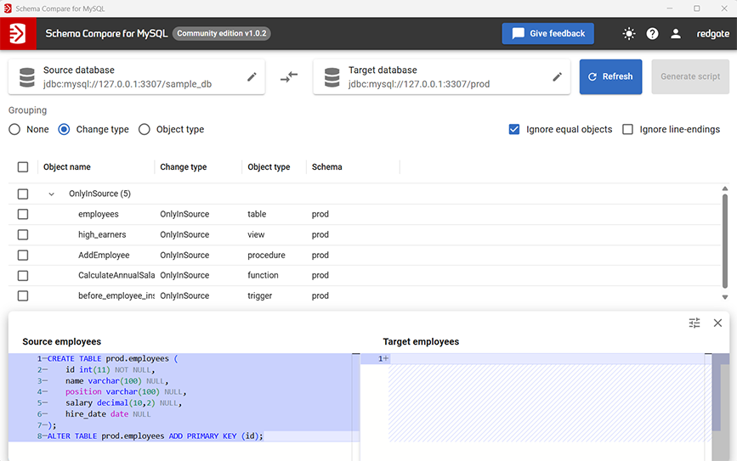The height and width of the screenshot is (461, 737).
Task: Sort by Object name column header
Action: [67, 167]
